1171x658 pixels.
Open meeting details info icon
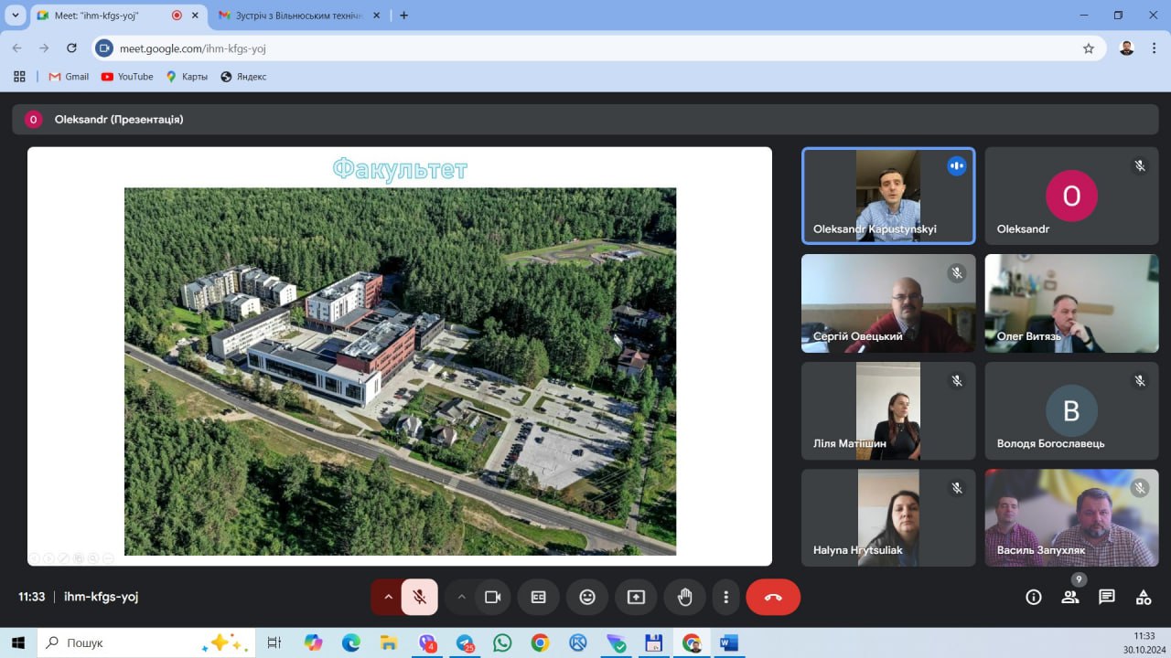pyautogui.click(x=1034, y=597)
